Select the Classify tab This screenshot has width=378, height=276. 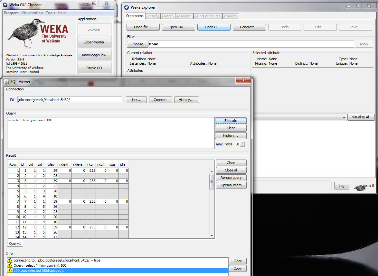click(153, 16)
